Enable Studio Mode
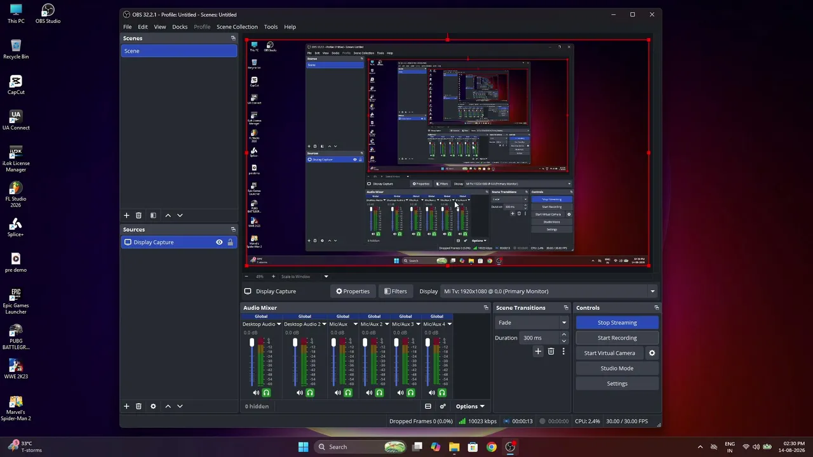Viewport: 813px width, 457px height. coord(617,368)
